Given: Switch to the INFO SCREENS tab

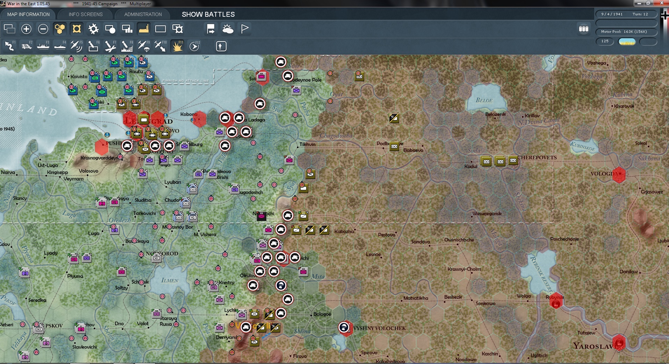Looking at the screenshot, I should (x=86, y=14).
